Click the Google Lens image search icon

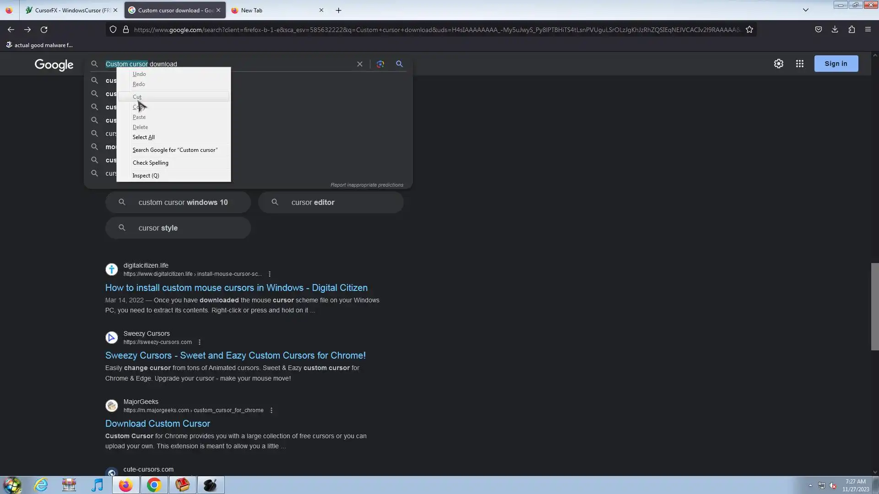click(380, 64)
